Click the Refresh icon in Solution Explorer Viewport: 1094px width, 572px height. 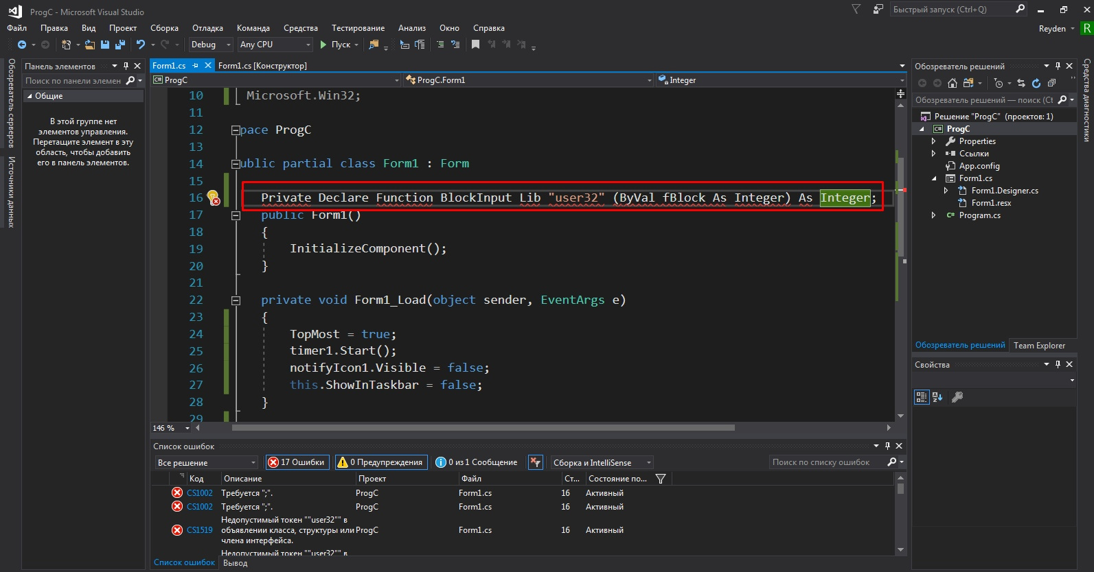1036,83
